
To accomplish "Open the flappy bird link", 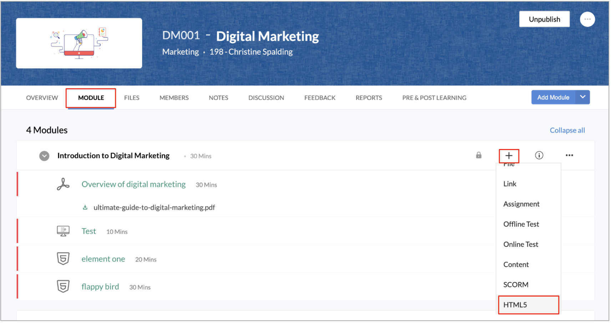I will [x=100, y=287].
